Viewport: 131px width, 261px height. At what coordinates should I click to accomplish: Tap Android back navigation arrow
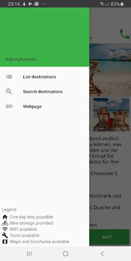coord(102,254)
